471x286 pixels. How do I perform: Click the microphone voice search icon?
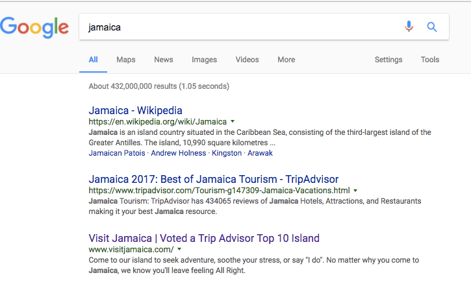point(409,27)
